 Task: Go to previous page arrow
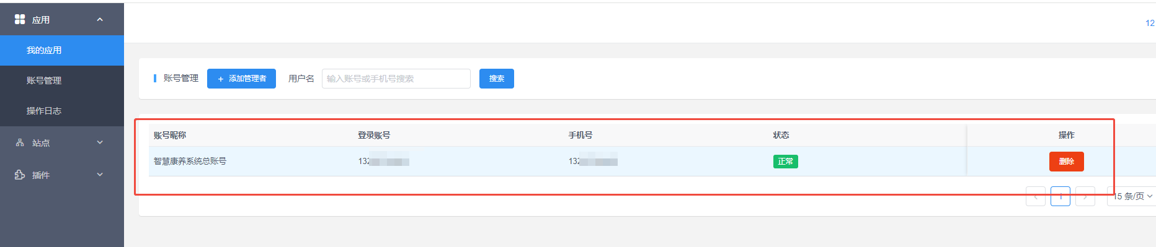(1036, 196)
